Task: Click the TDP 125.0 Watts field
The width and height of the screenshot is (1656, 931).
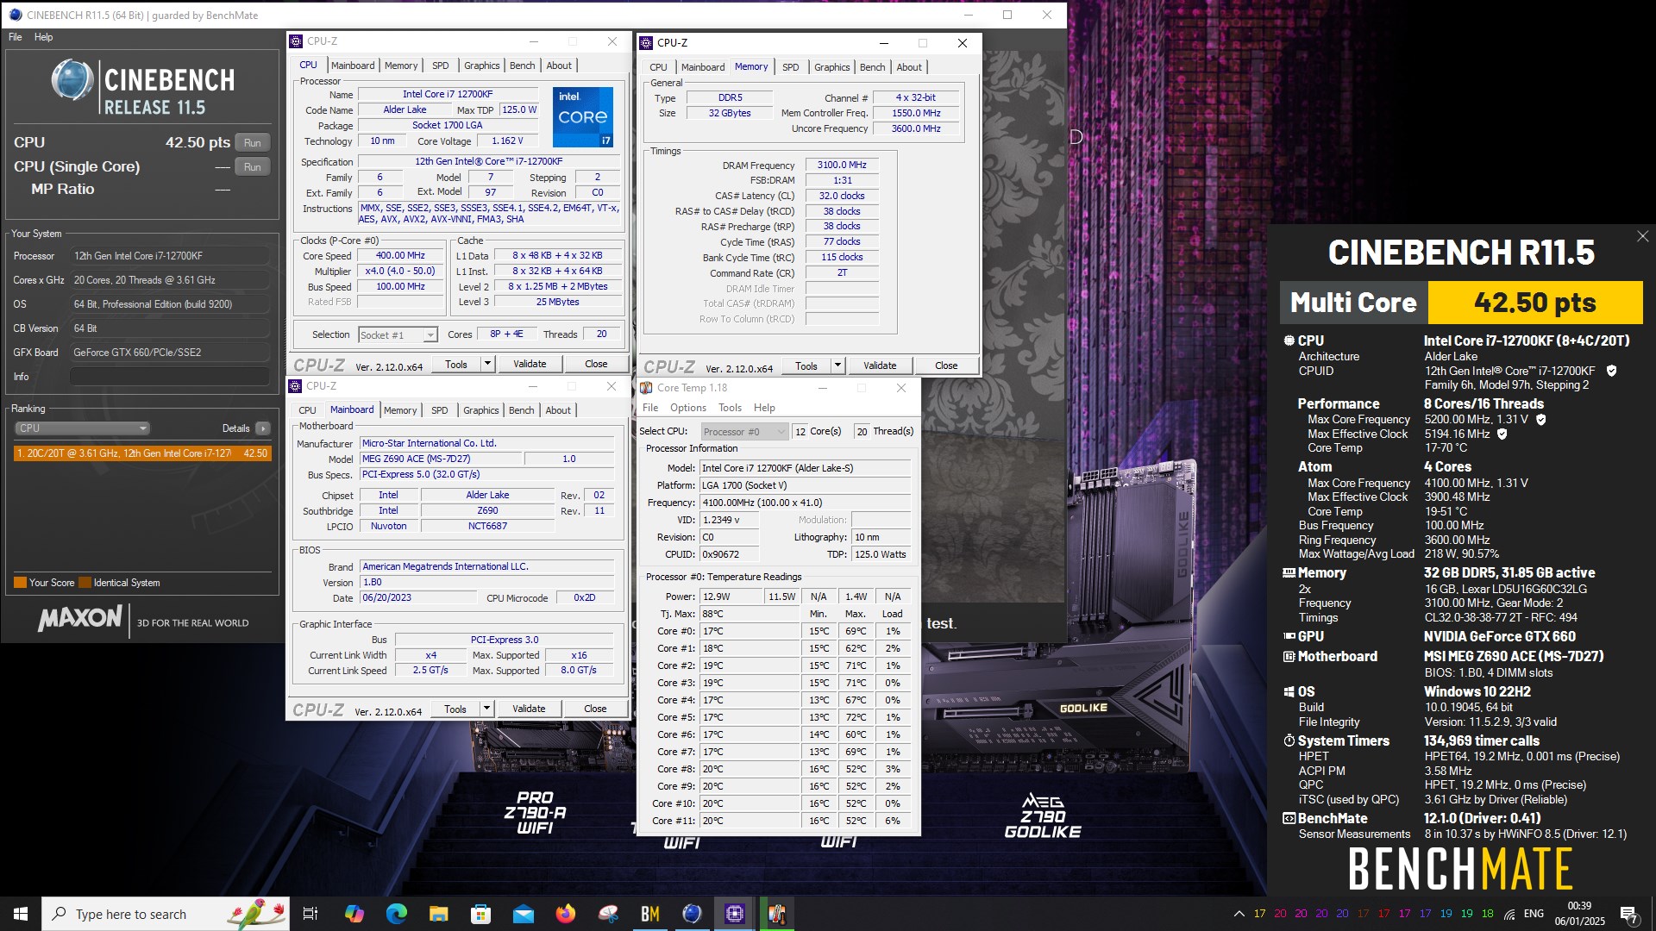Action: click(x=881, y=554)
